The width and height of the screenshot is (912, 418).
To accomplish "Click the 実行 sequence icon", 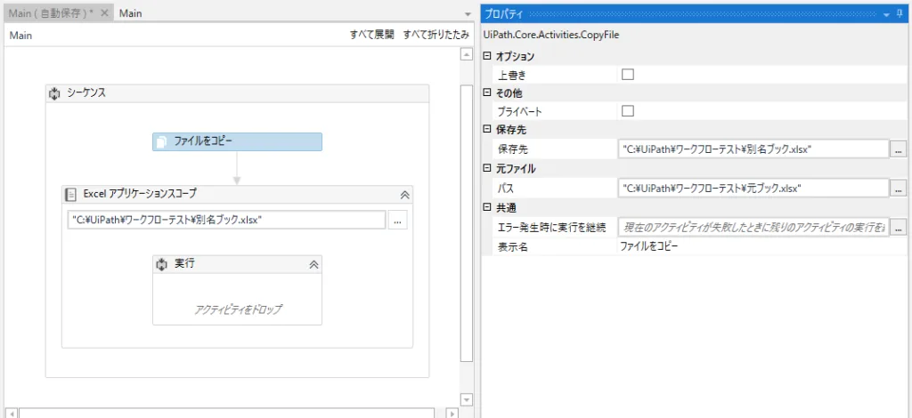I will [x=162, y=264].
